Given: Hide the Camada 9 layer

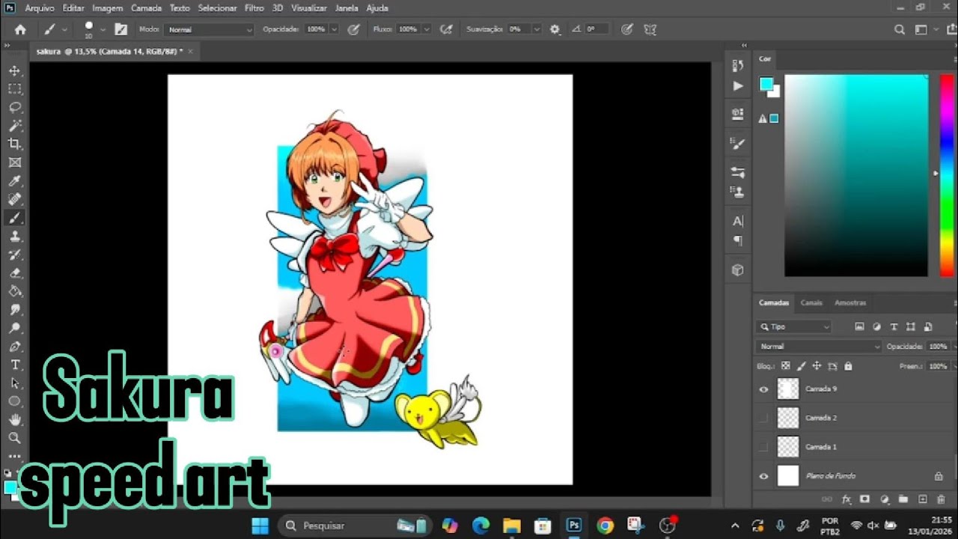Looking at the screenshot, I should [x=763, y=389].
